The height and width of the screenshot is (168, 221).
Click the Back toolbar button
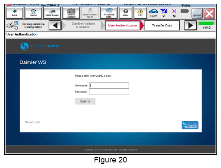(15, 13)
